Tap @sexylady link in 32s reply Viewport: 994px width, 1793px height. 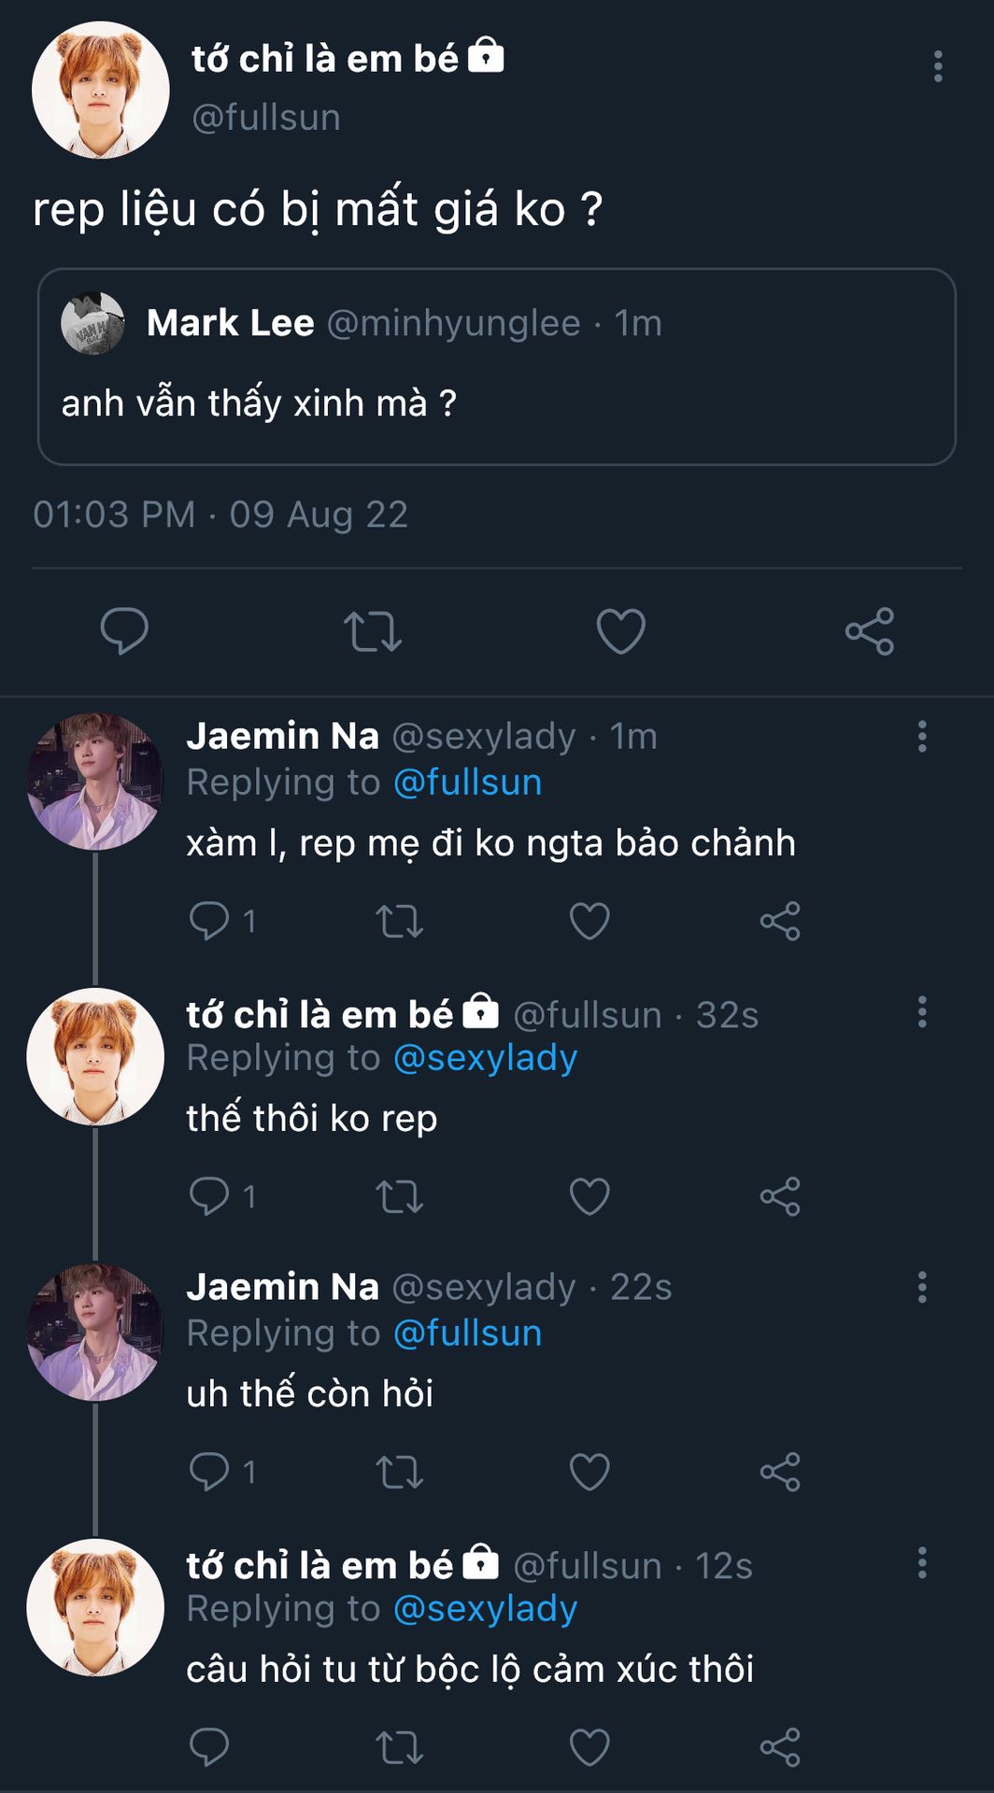tap(485, 1058)
